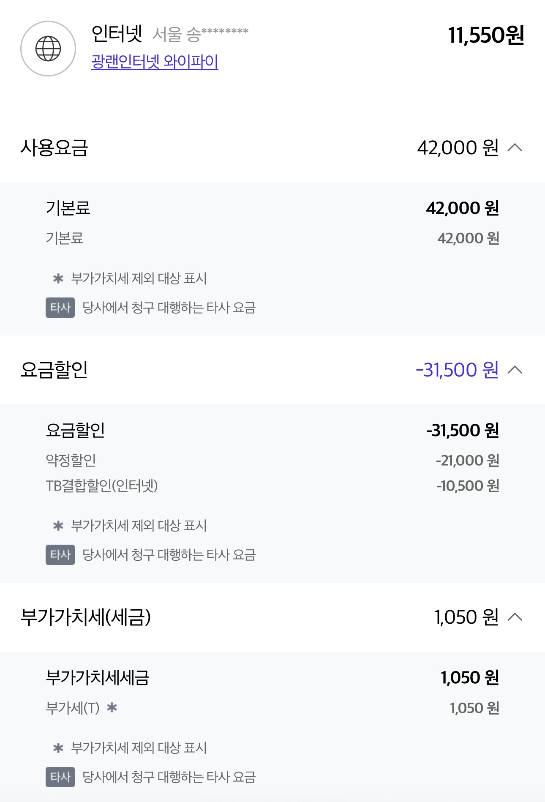The image size is (545, 802).
Task: Collapse the 요금할인 section chevron
Action: tap(515, 370)
